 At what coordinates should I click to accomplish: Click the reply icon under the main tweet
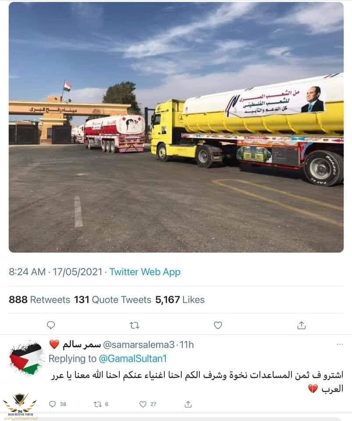click(x=51, y=325)
